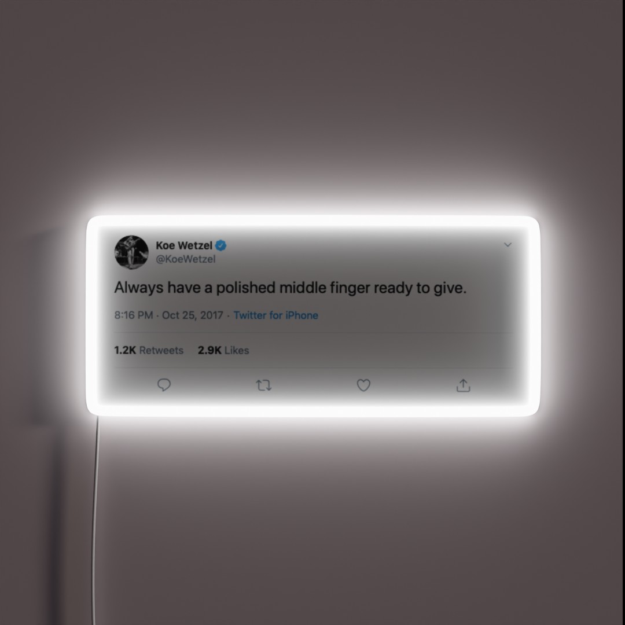This screenshot has height=625, width=625.
Task: Click the word "Always" starting the tweet
Action: click(139, 288)
